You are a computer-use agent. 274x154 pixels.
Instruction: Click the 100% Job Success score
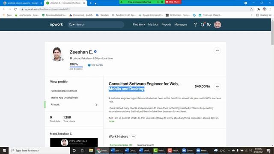pos(76,66)
